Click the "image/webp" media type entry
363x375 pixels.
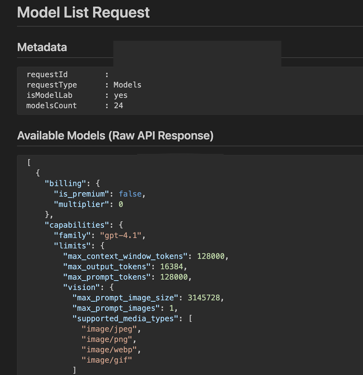[x=109, y=350]
